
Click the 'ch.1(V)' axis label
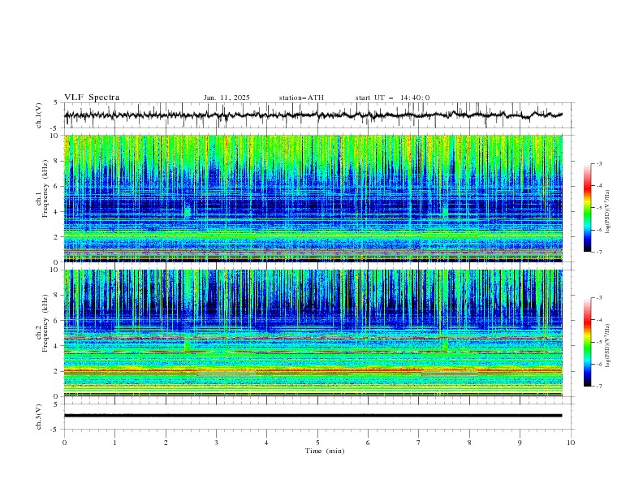[x=39, y=115]
